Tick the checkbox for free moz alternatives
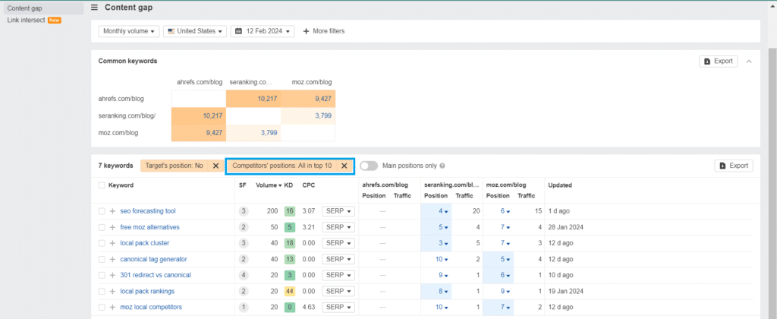 (x=102, y=227)
